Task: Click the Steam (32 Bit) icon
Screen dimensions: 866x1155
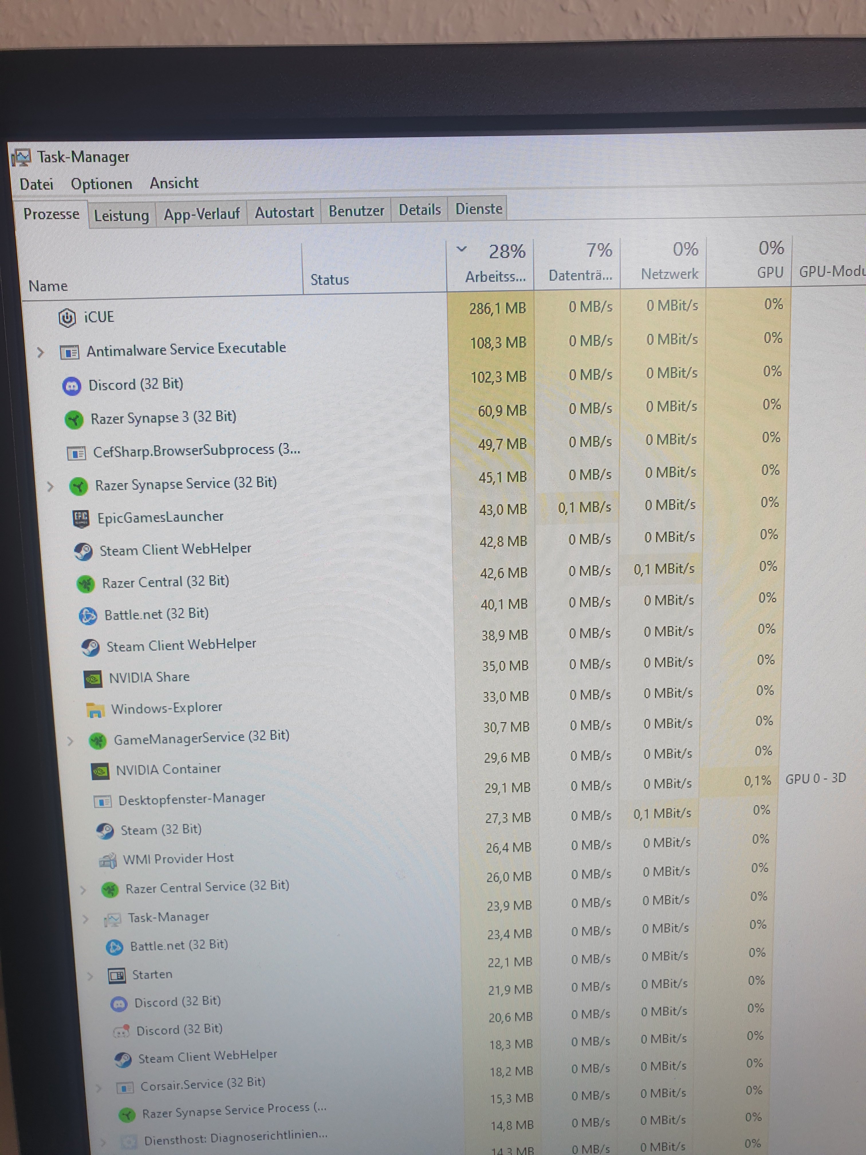Action: tap(105, 831)
